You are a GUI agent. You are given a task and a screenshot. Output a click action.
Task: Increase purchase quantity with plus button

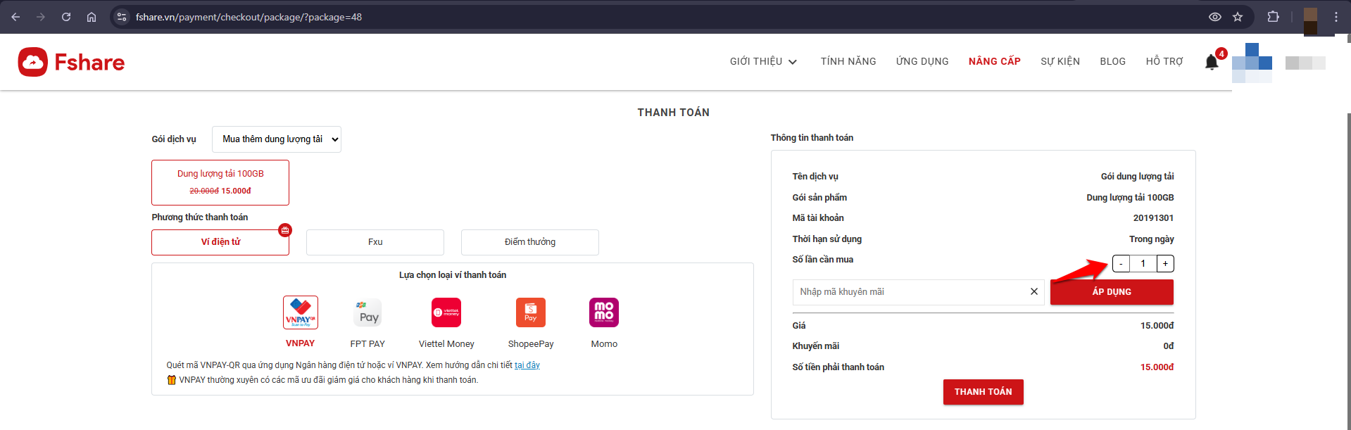point(1165,263)
